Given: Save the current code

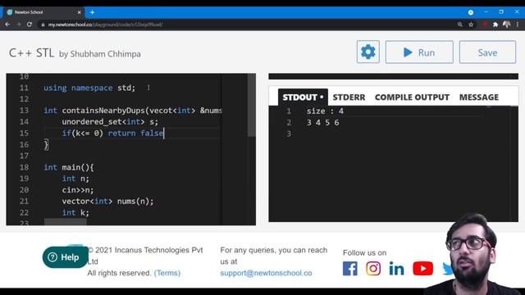Looking at the screenshot, I should (487, 52).
